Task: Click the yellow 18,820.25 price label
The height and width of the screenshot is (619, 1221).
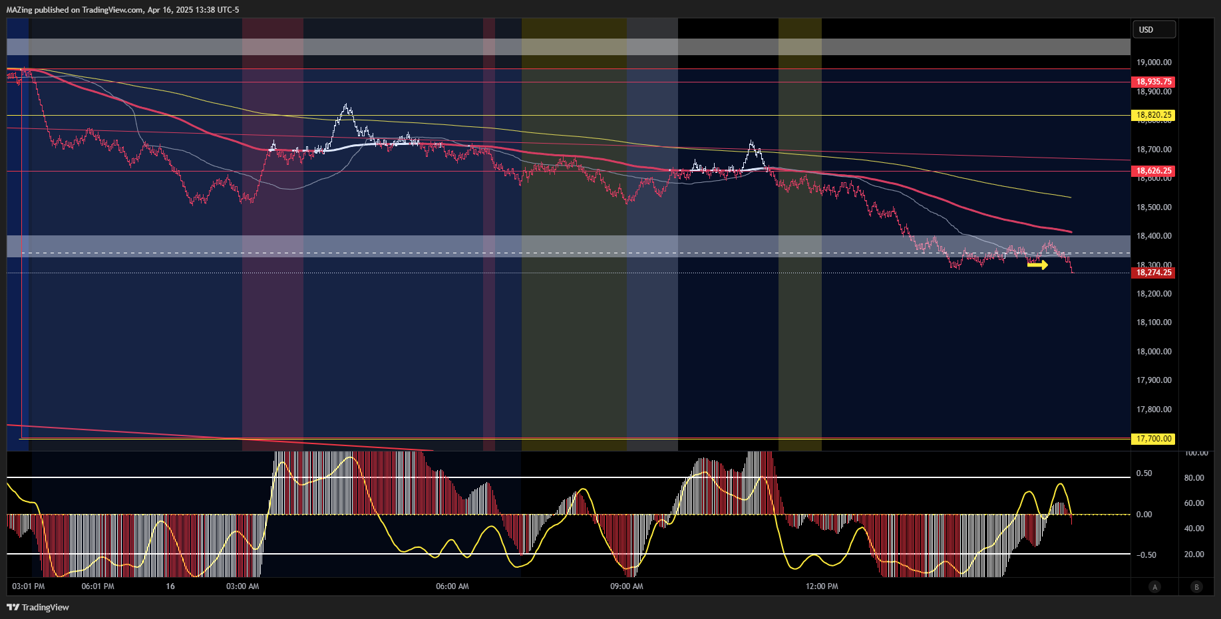Action: click(x=1153, y=115)
